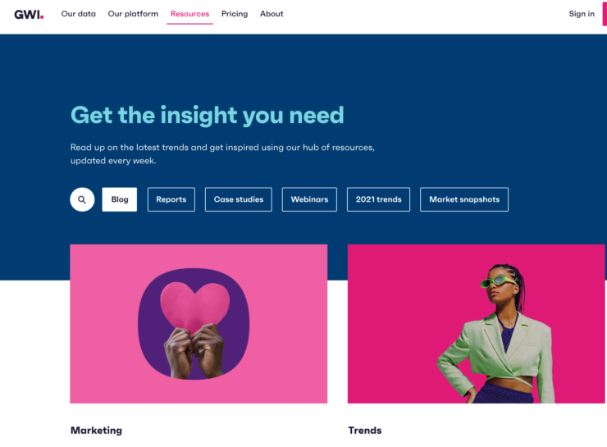
Task: Open the paper heart Marketing thumbnail
Action: point(199,324)
